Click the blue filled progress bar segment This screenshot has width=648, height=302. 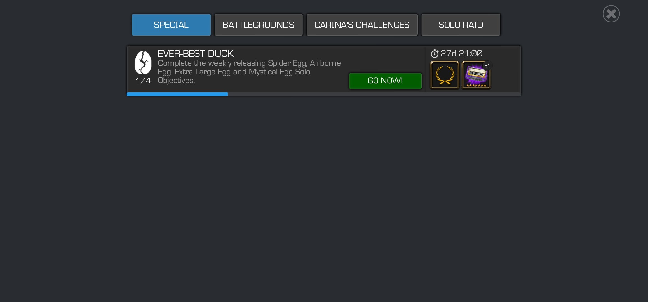(177, 94)
